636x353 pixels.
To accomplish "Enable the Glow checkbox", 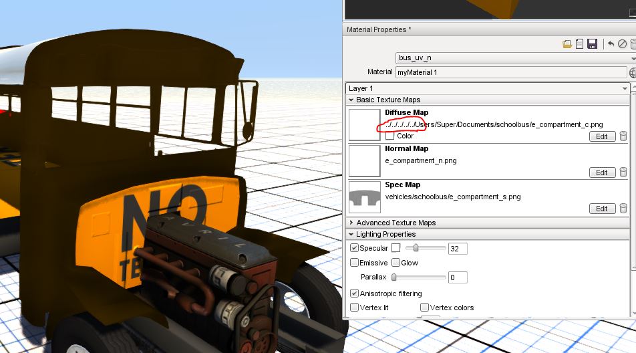I will pyautogui.click(x=396, y=263).
